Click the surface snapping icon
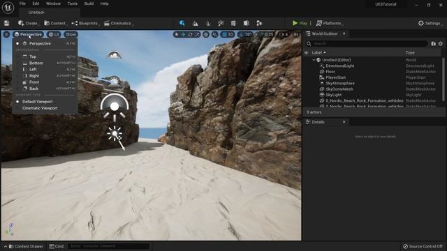Screen dimensions: 447x251 [x=214, y=34]
